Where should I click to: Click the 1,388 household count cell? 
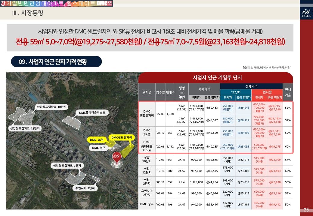click(170, 114)
